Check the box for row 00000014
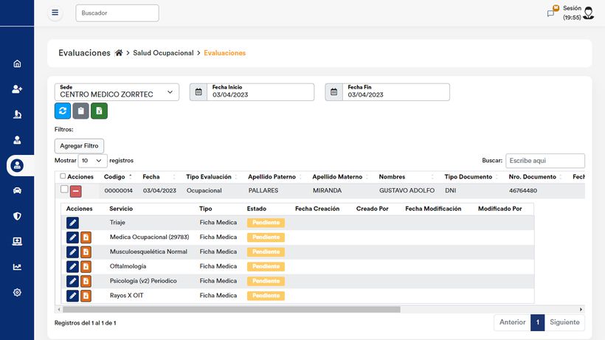The image size is (605, 340). coord(64,190)
